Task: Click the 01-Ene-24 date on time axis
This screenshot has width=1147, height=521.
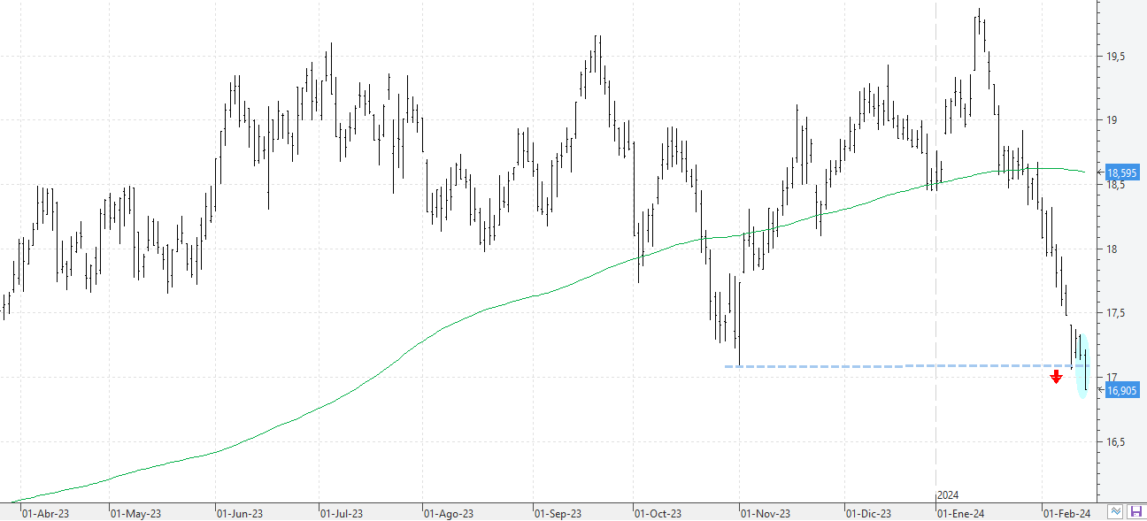Action: [x=961, y=513]
